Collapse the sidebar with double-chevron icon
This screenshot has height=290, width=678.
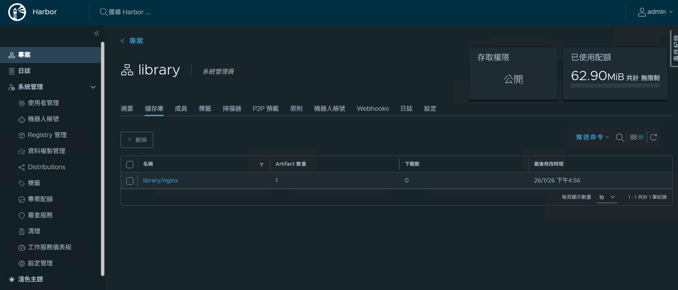(x=97, y=33)
